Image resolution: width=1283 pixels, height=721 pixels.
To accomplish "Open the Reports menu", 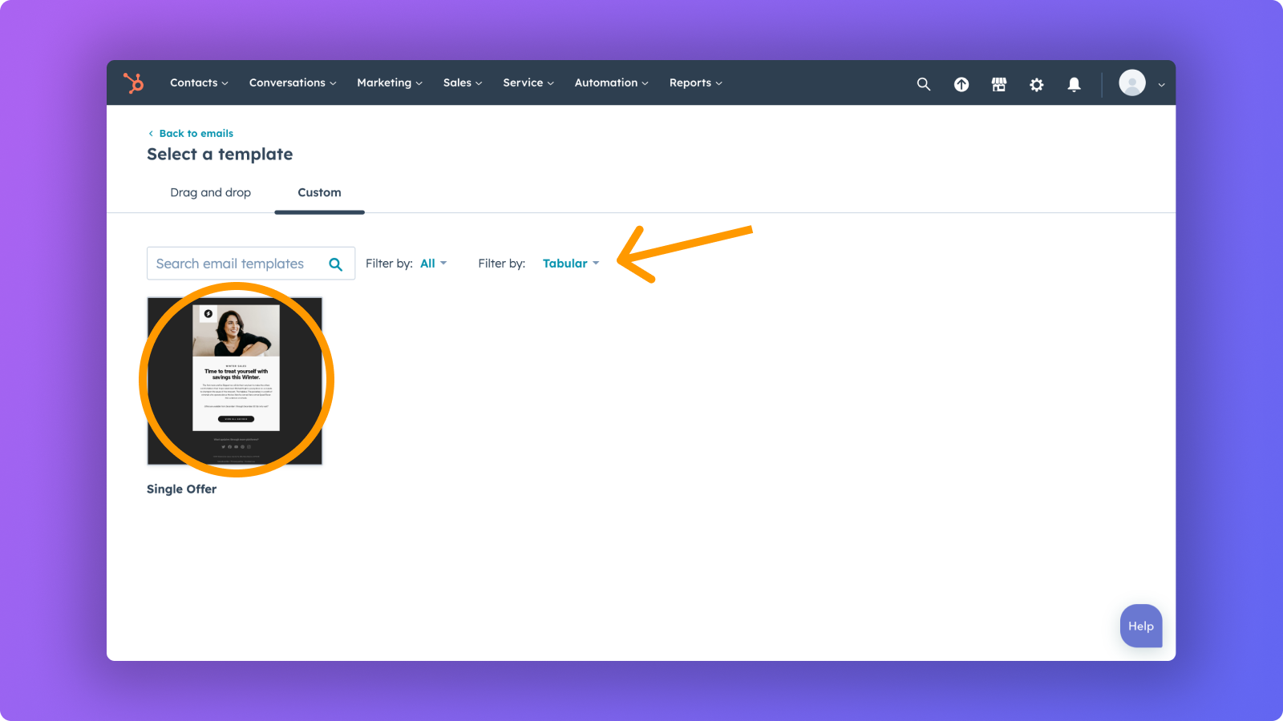I will coord(694,83).
